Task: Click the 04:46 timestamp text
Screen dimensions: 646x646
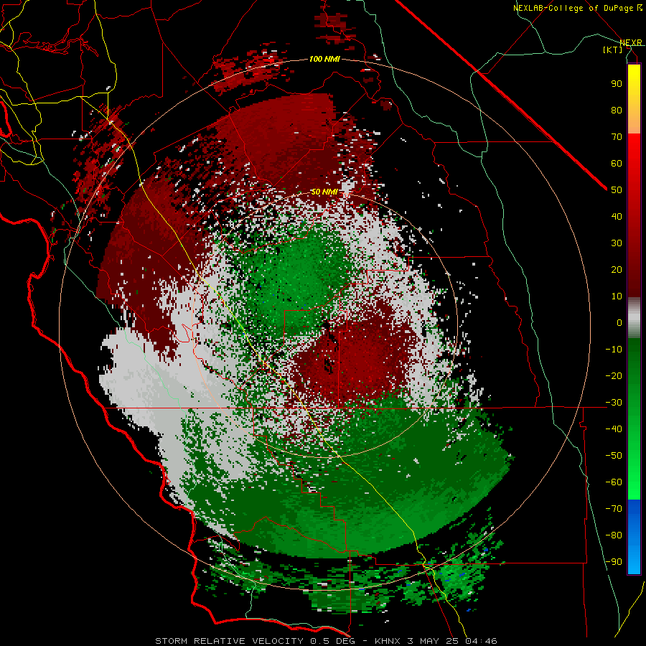Action: click(481, 641)
